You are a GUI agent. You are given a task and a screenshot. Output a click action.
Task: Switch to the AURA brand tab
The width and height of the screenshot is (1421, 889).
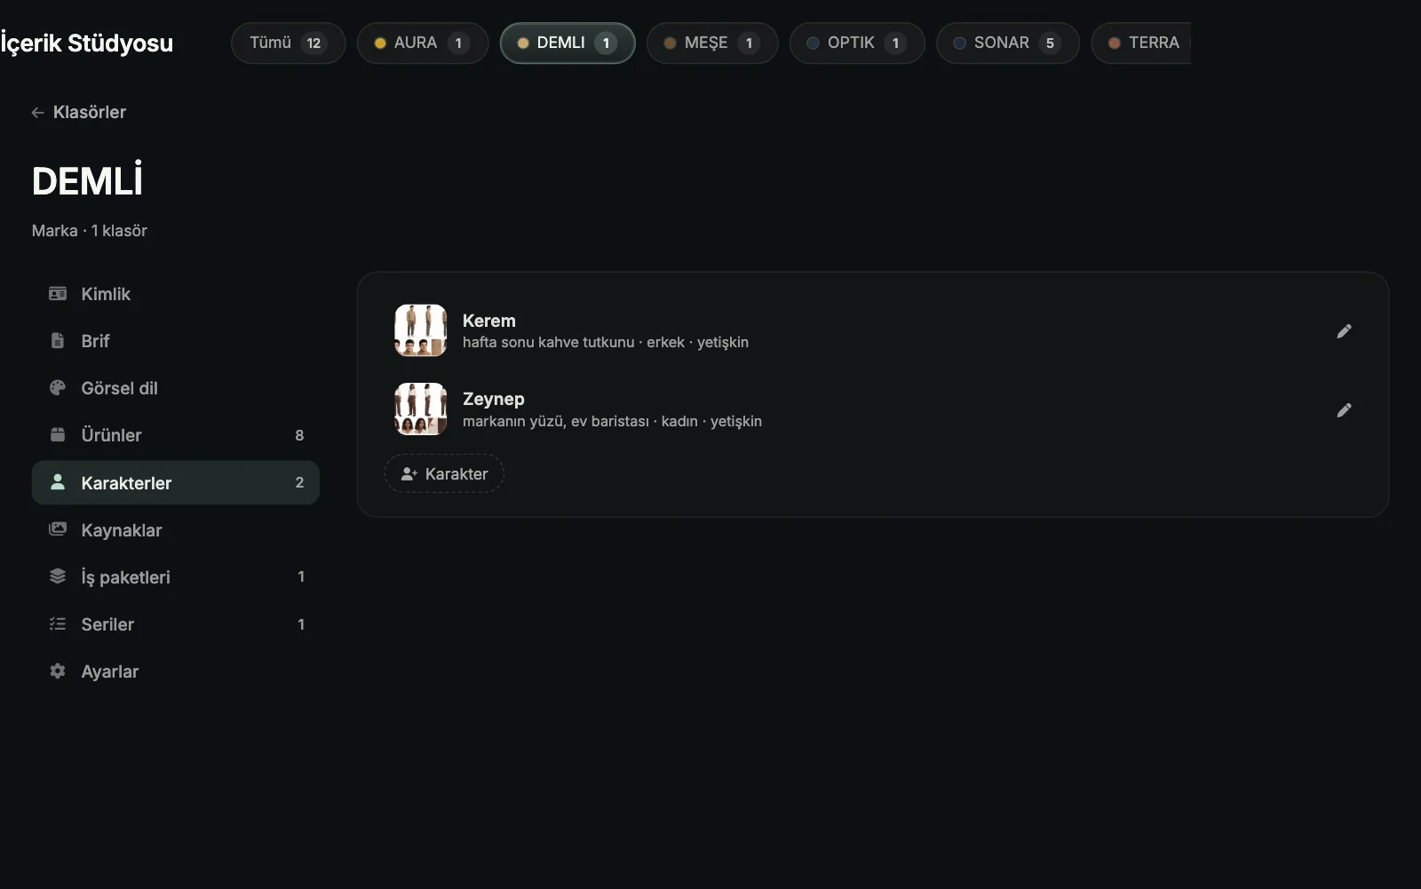tap(422, 43)
